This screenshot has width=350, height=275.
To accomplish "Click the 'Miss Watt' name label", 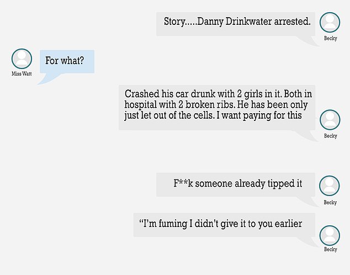I will pyautogui.click(x=22, y=73).
